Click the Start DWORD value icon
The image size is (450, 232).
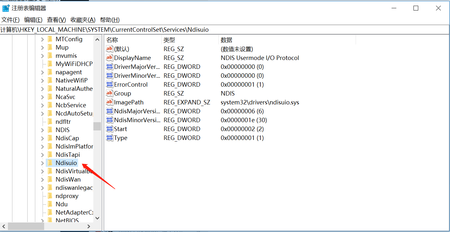pos(109,129)
